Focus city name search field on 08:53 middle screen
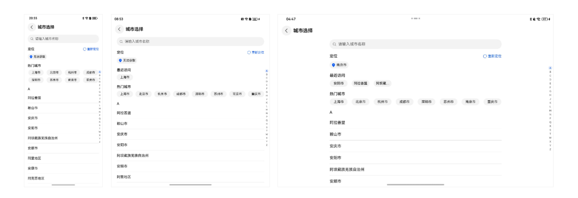Screen dimensions: 578x198 190,41
